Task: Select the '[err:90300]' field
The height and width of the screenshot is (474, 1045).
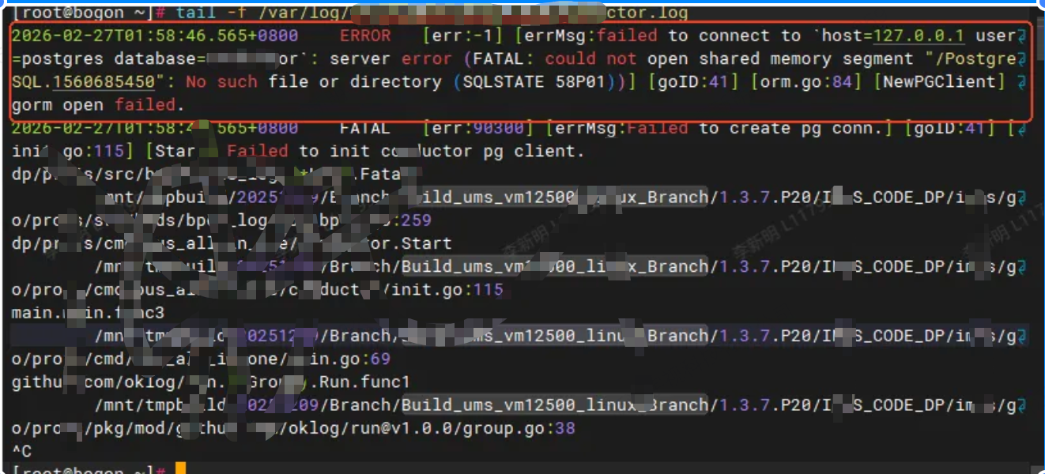Action: pyautogui.click(x=479, y=128)
